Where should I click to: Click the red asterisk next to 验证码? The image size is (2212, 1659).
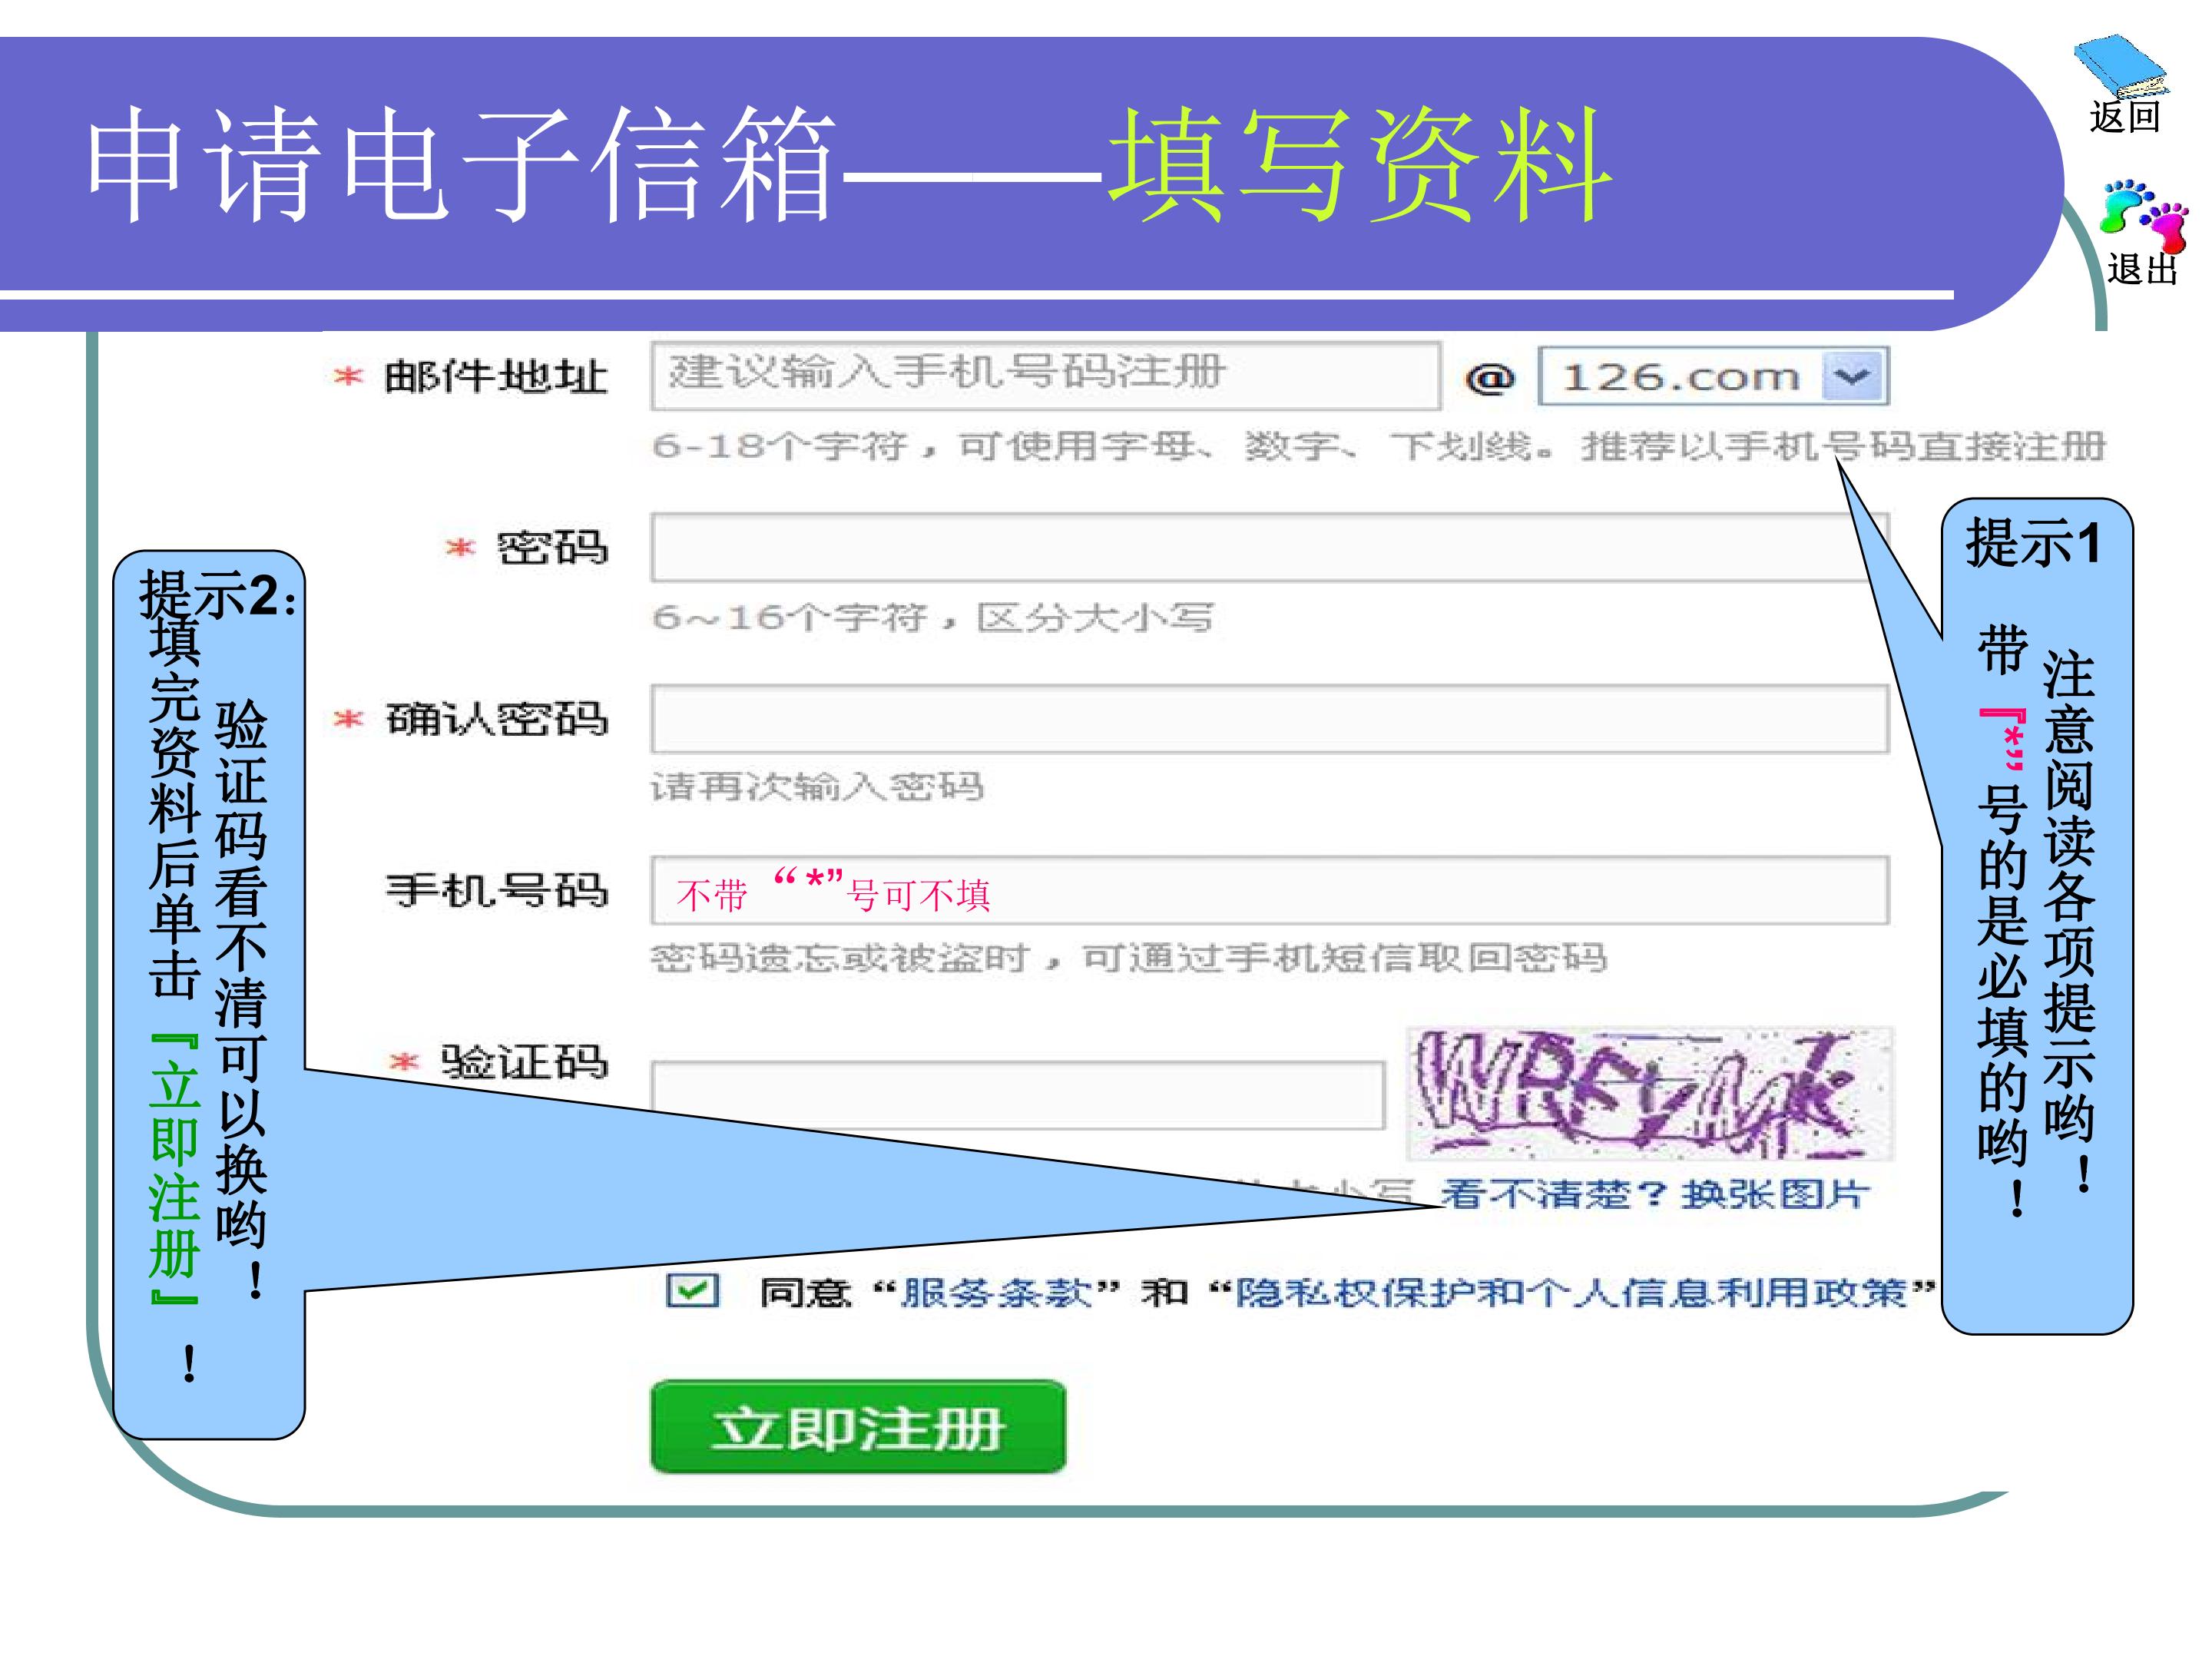[x=404, y=1061]
